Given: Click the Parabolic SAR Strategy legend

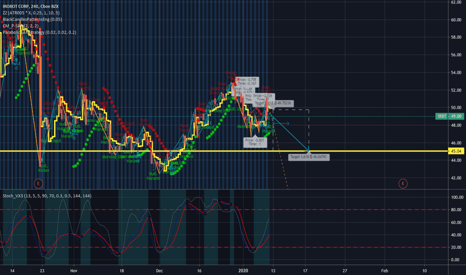Looking at the screenshot, I should point(39,32).
